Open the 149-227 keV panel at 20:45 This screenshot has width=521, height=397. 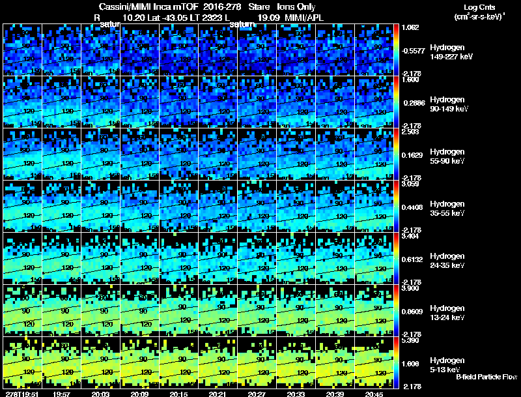coord(374,50)
